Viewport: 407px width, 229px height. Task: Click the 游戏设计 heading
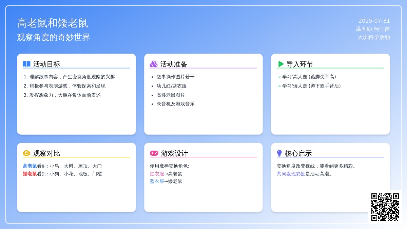coord(174,153)
